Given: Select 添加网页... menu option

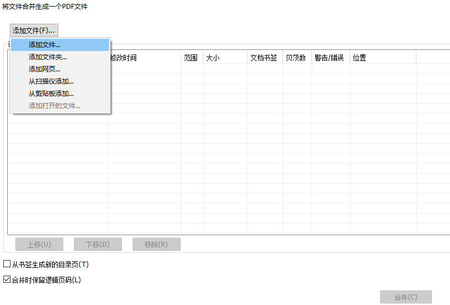Looking at the screenshot, I should 60,69.
